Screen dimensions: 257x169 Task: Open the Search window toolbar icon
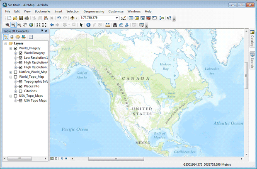click(x=143, y=18)
